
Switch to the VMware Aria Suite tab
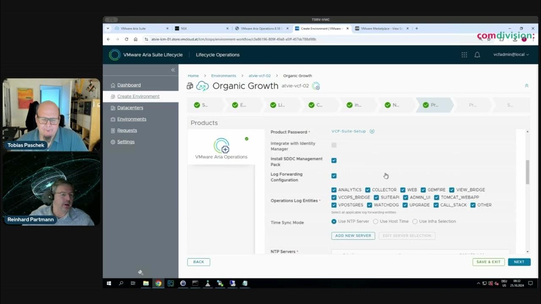(139, 29)
